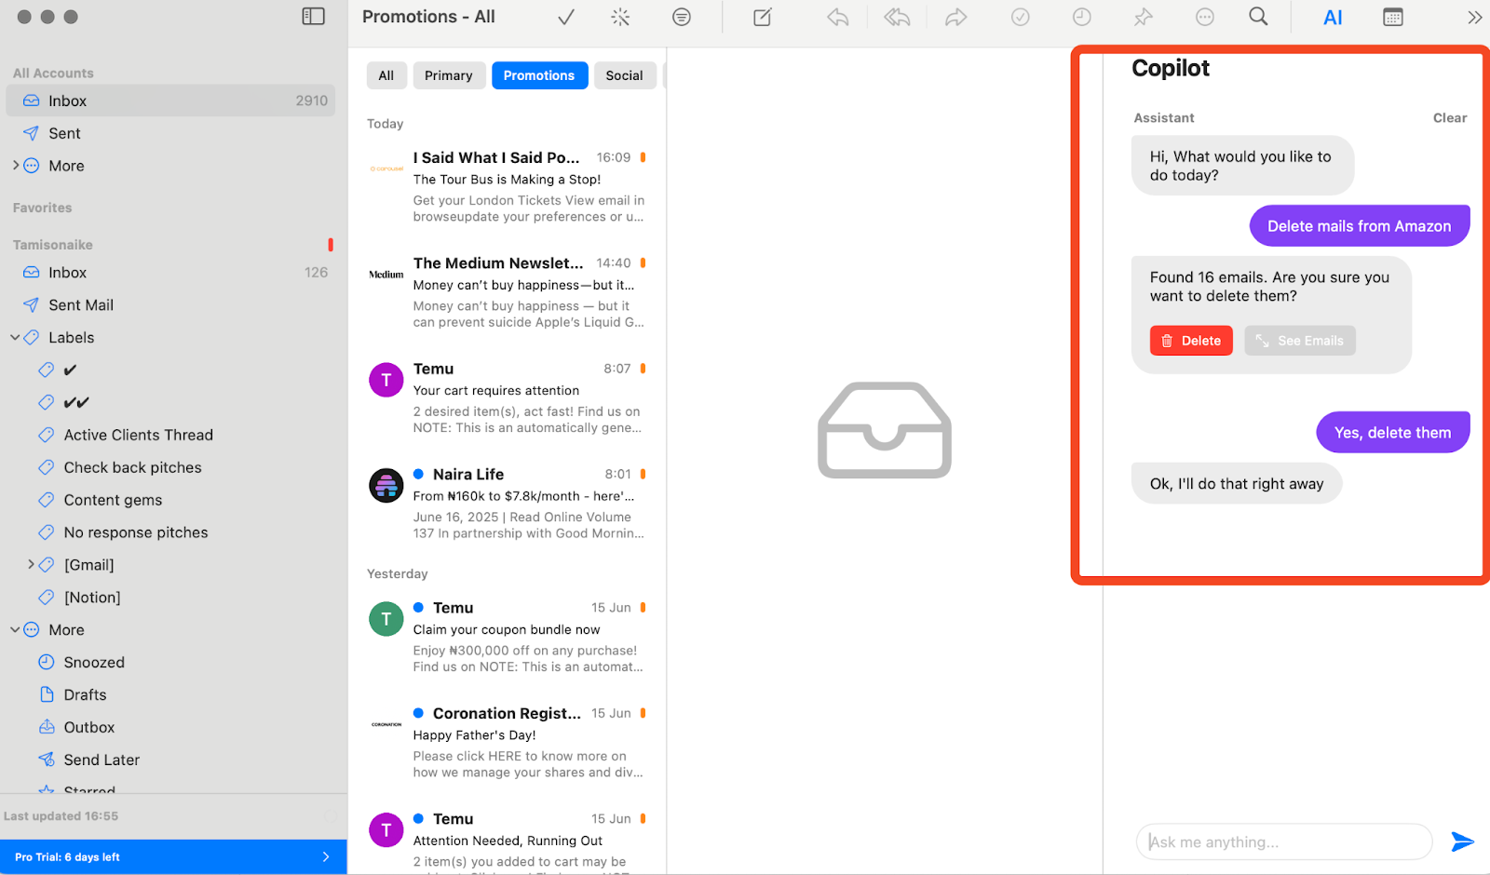This screenshot has height=875, width=1490.
Task: Collapse the Labels section
Action: point(15,338)
